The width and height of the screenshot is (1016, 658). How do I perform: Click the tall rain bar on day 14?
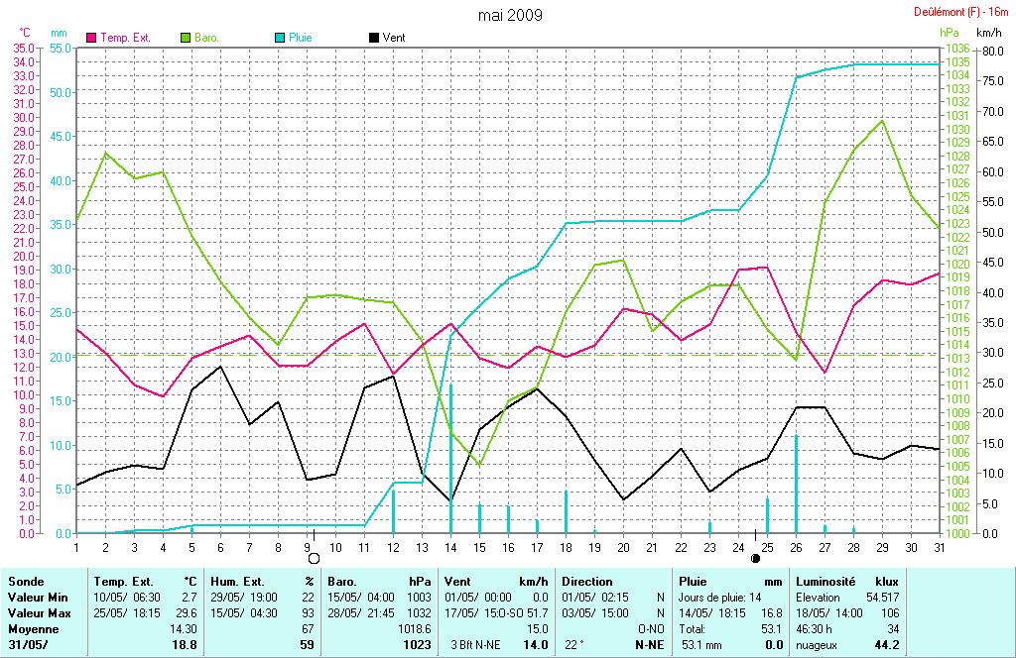tap(450, 458)
